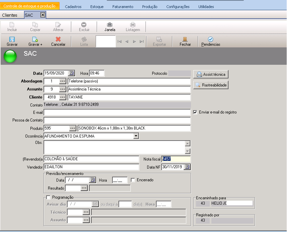
Task: Enable the Programação checkbox
Action: pos(49,197)
